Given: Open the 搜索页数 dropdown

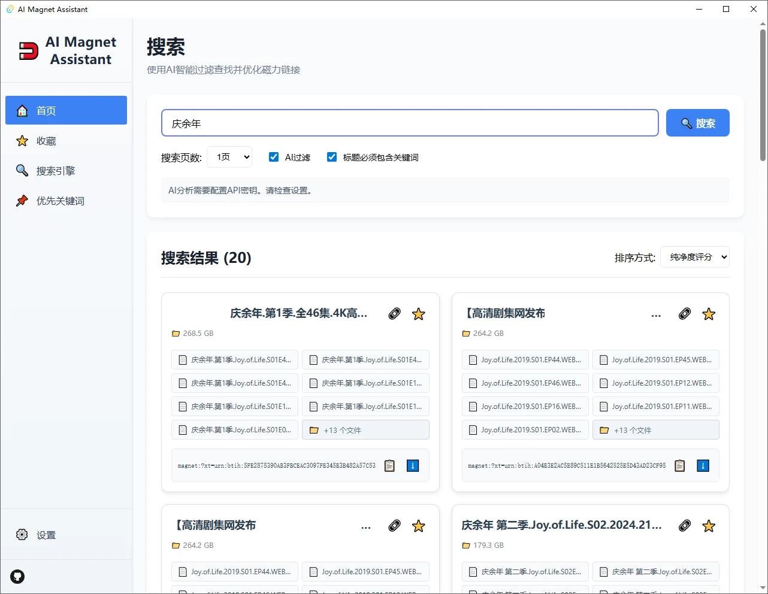Looking at the screenshot, I should 229,157.
